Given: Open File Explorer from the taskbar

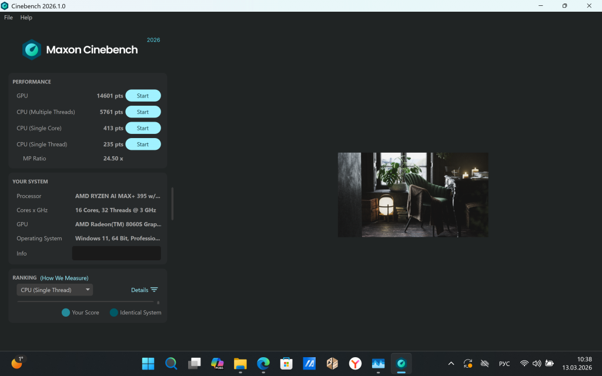Looking at the screenshot, I should tap(240, 364).
